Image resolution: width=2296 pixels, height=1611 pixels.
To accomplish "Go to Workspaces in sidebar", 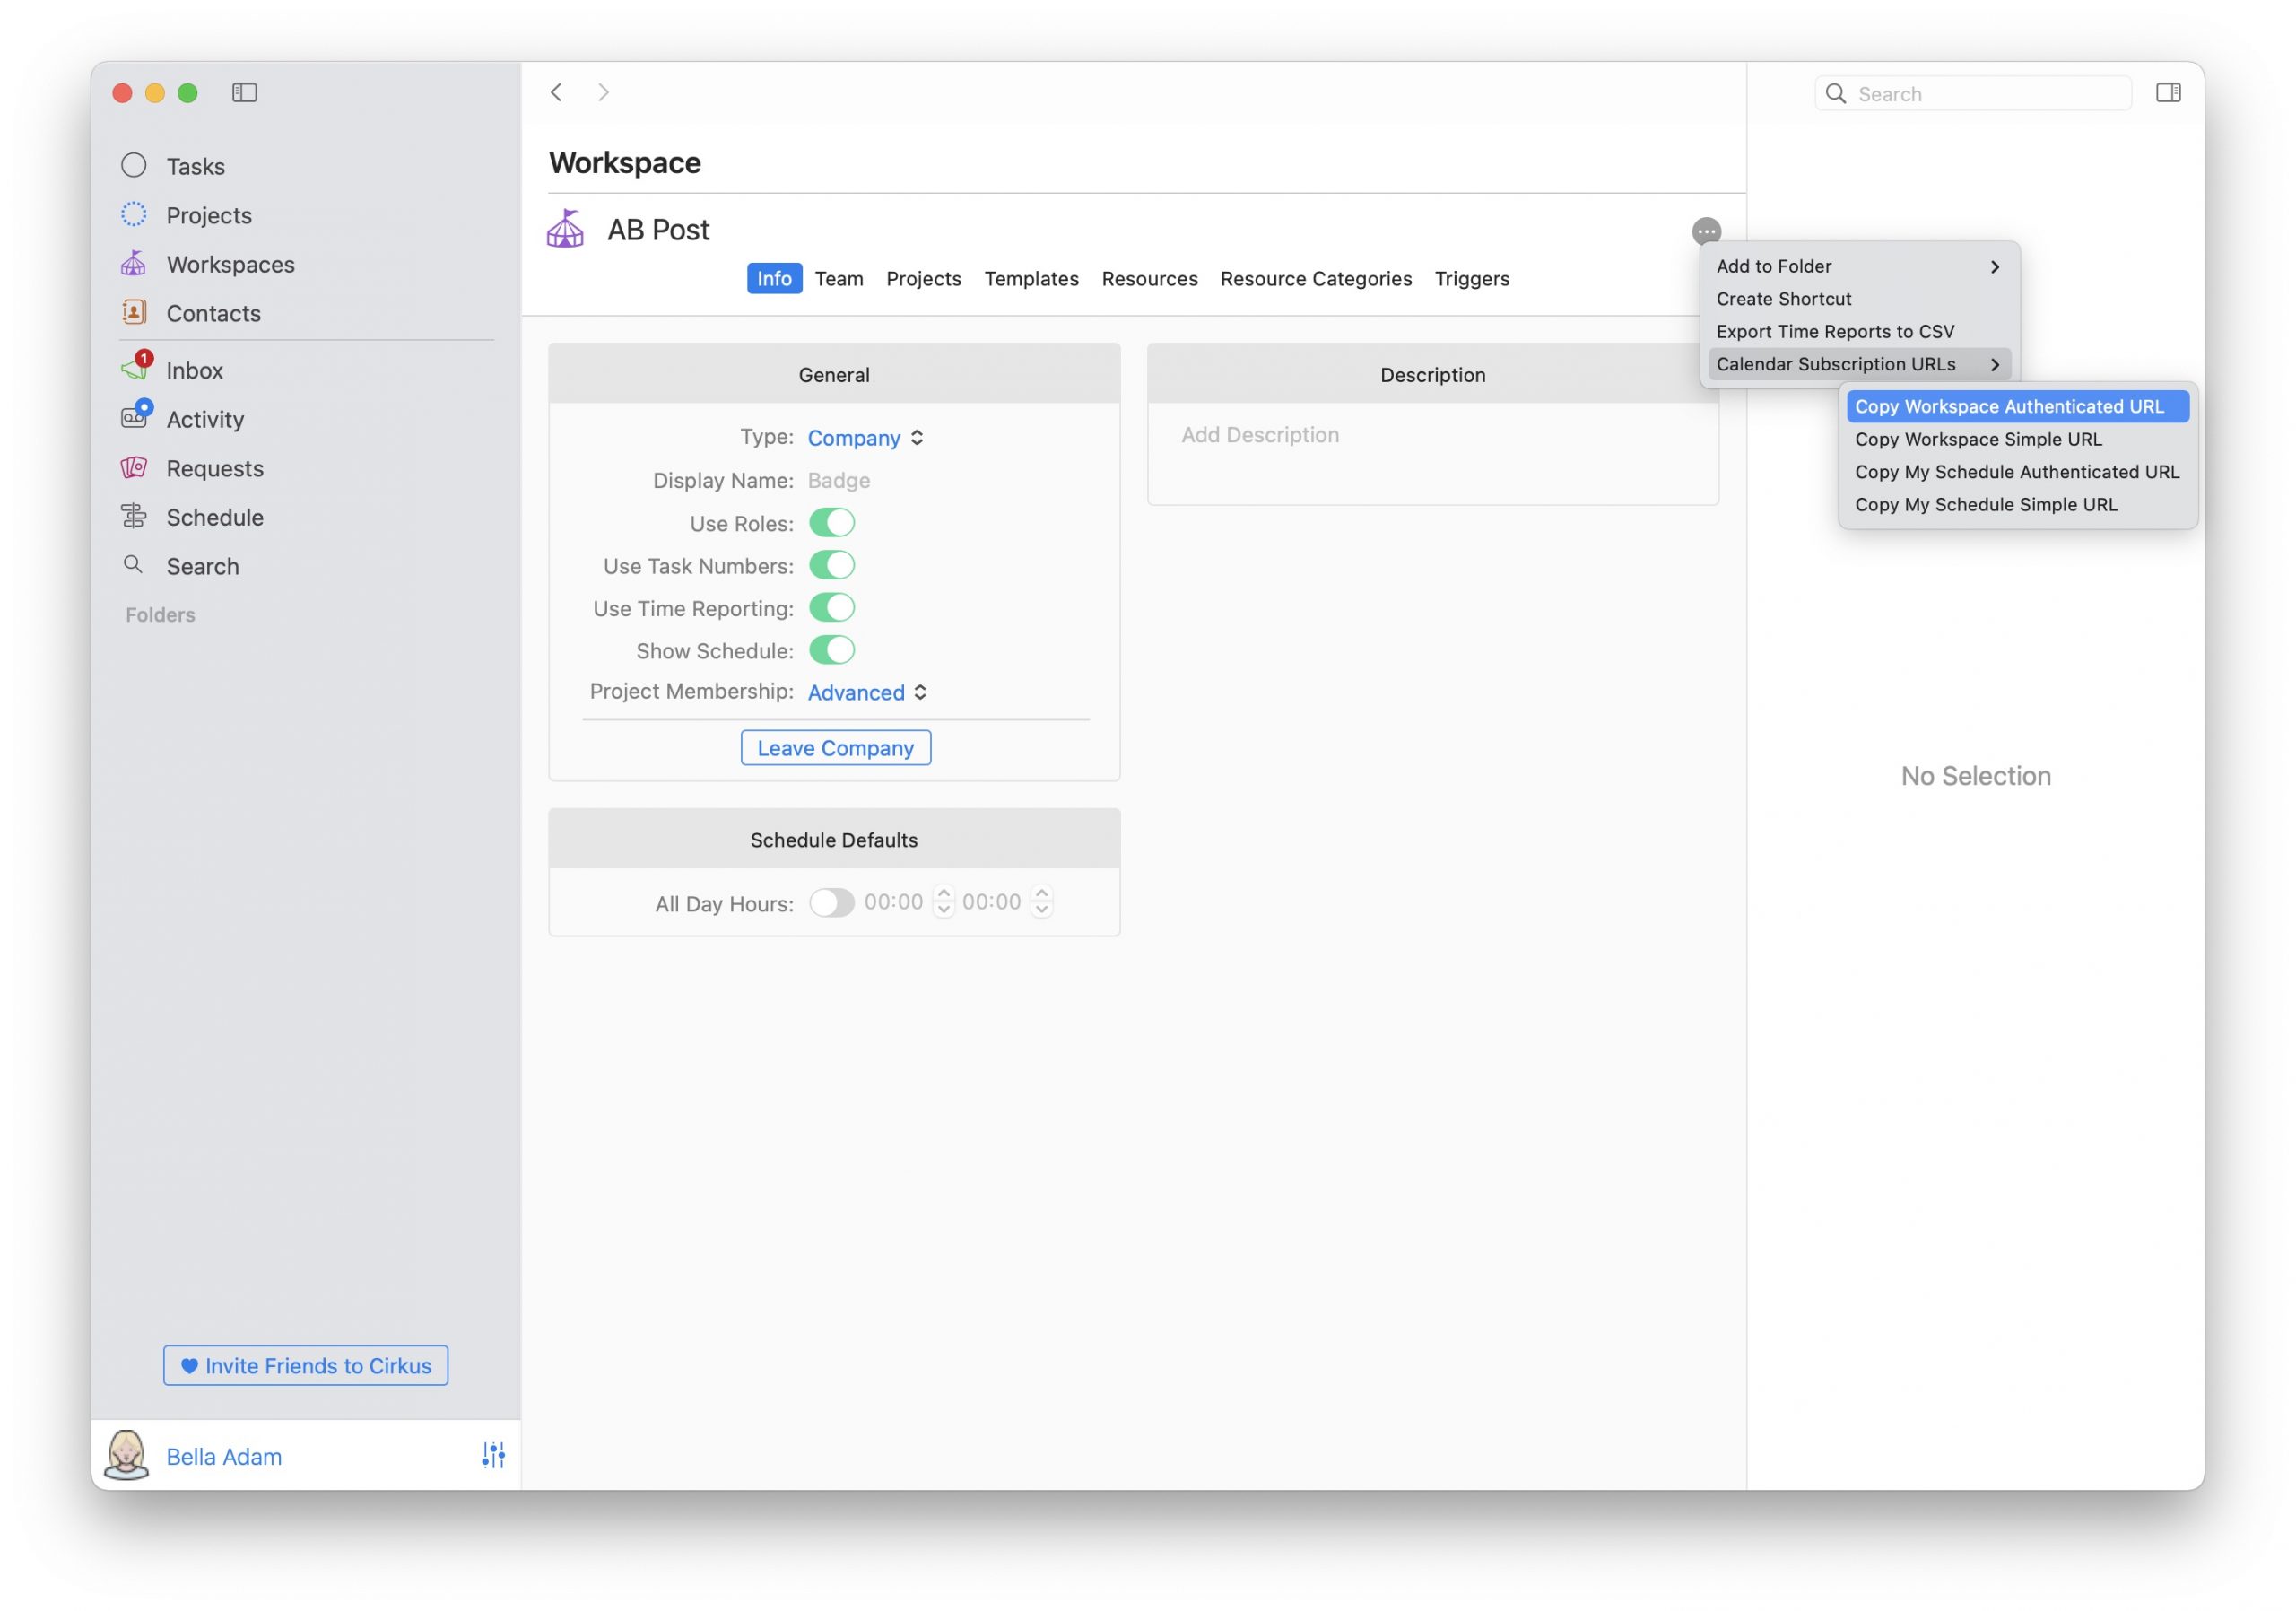I will [x=230, y=264].
